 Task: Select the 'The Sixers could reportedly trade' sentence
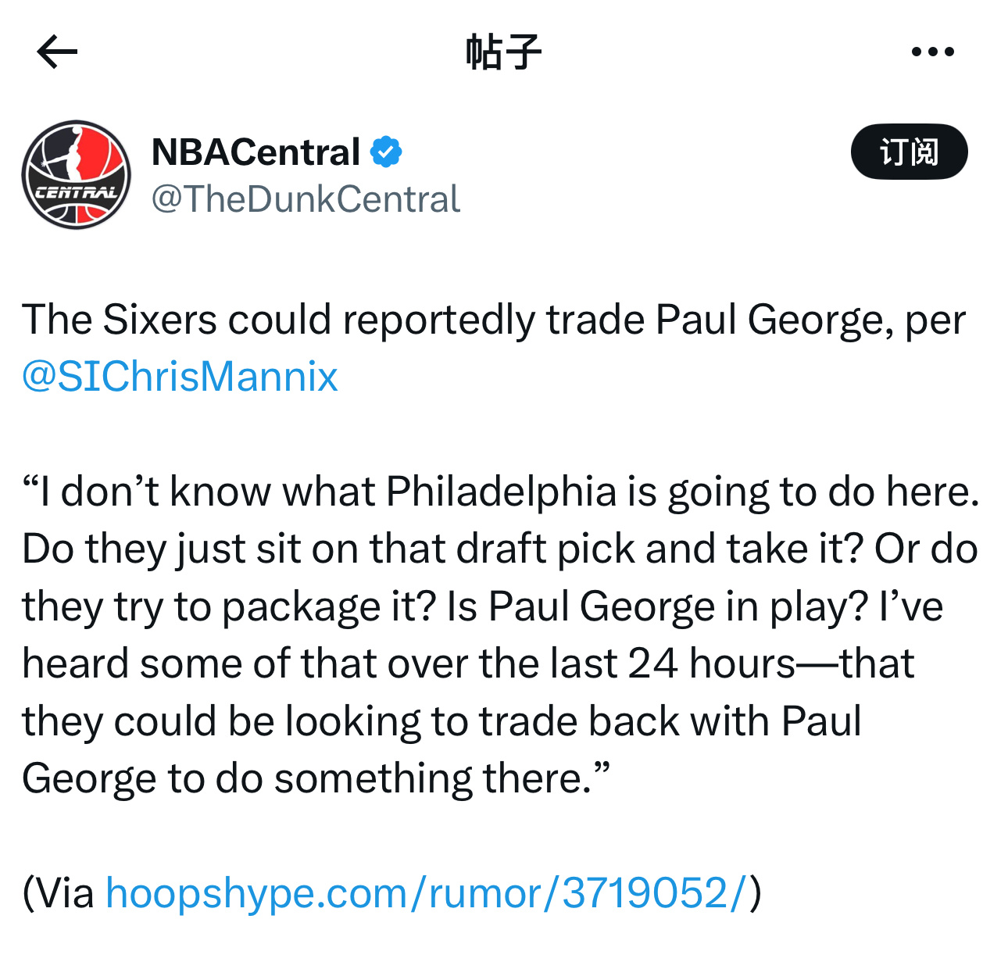494,320
